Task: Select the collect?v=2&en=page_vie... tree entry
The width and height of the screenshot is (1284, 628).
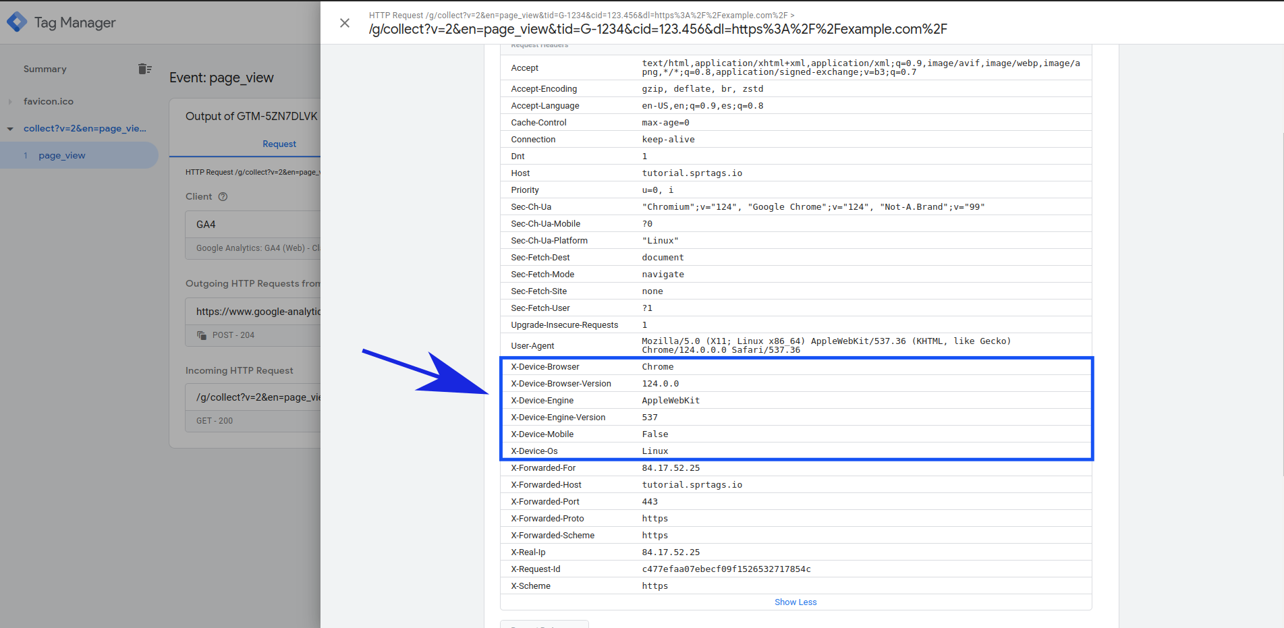Action: tap(85, 128)
